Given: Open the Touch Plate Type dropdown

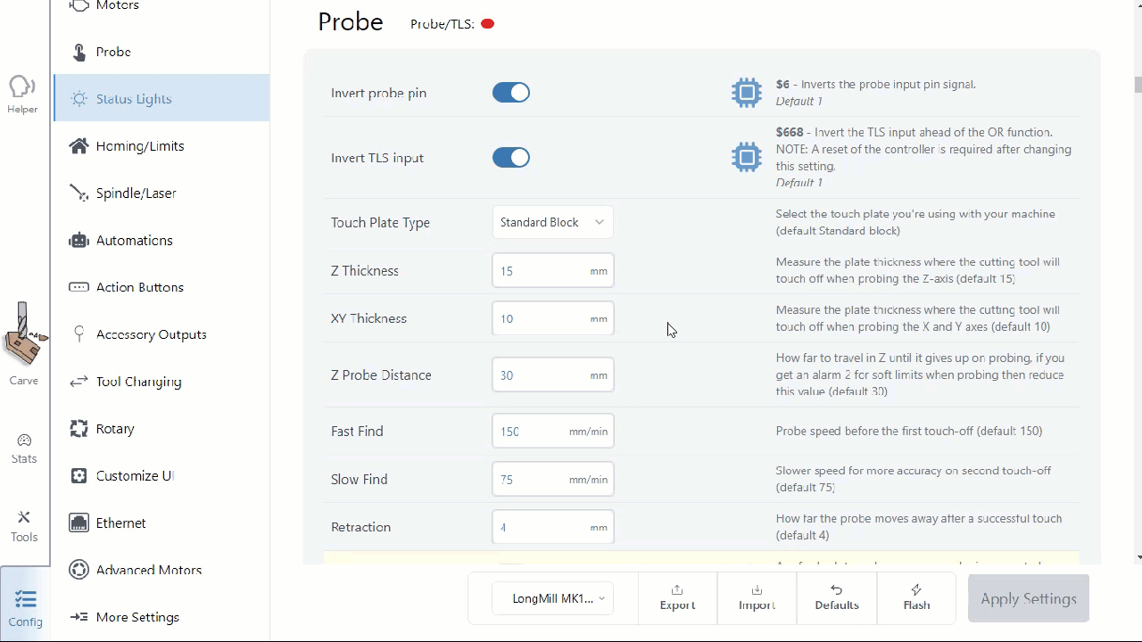Looking at the screenshot, I should pyautogui.click(x=552, y=223).
